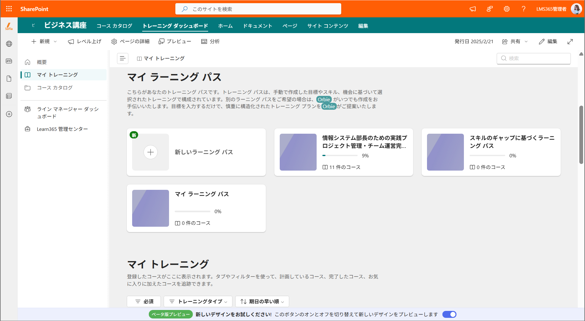Click レベル上げ megaphone toolbar item
Image resolution: width=585 pixels, height=321 pixels.
[x=85, y=42]
